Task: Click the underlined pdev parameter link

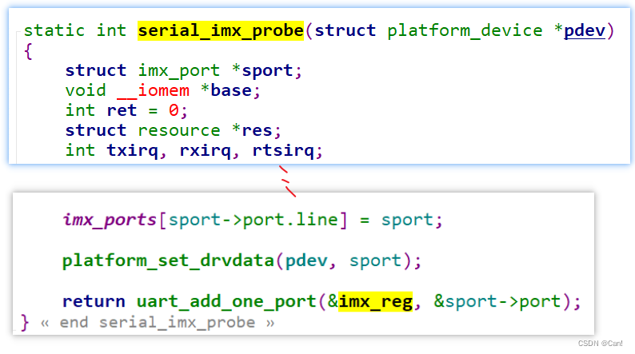Action: (585, 30)
